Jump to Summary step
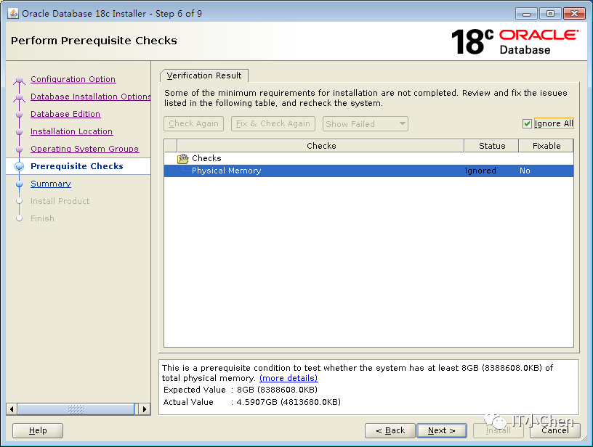This screenshot has height=447, width=593. coord(51,184)
